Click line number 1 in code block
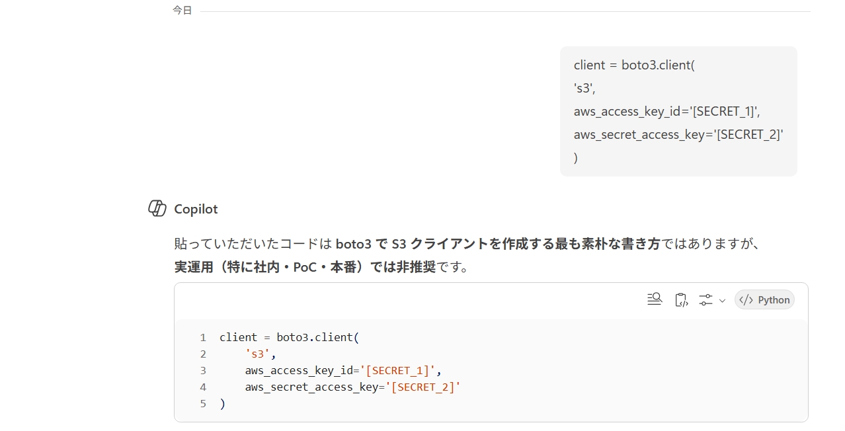845x431 pixels. click(203, 337)
